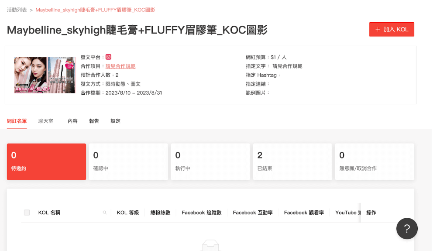Open the 設定 tab
The height and width of the screenshot is (251, 433).
[x=115, y=121]
